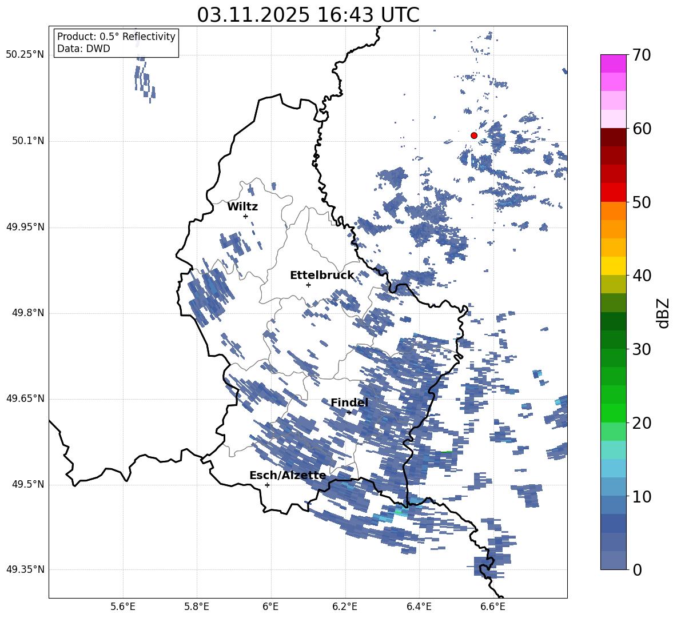Click the plus marker below the Findel label
The image size is (677, 618).
349,412
